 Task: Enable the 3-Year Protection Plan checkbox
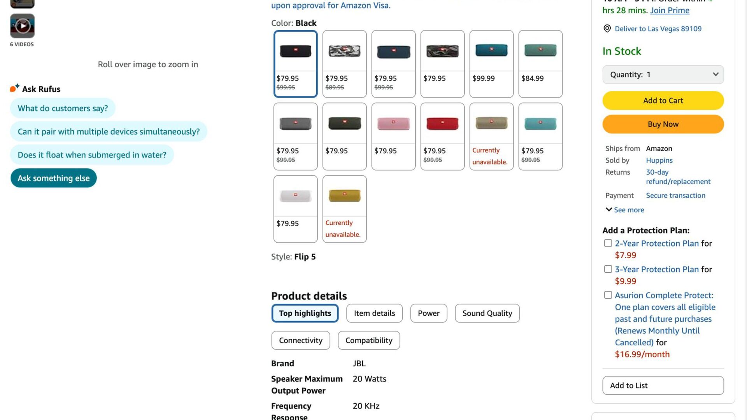[608, 269]
